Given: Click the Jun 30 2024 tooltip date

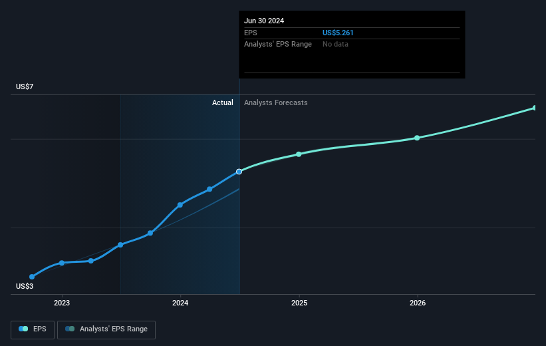Looking at the screenshot, I should point(264,21).
